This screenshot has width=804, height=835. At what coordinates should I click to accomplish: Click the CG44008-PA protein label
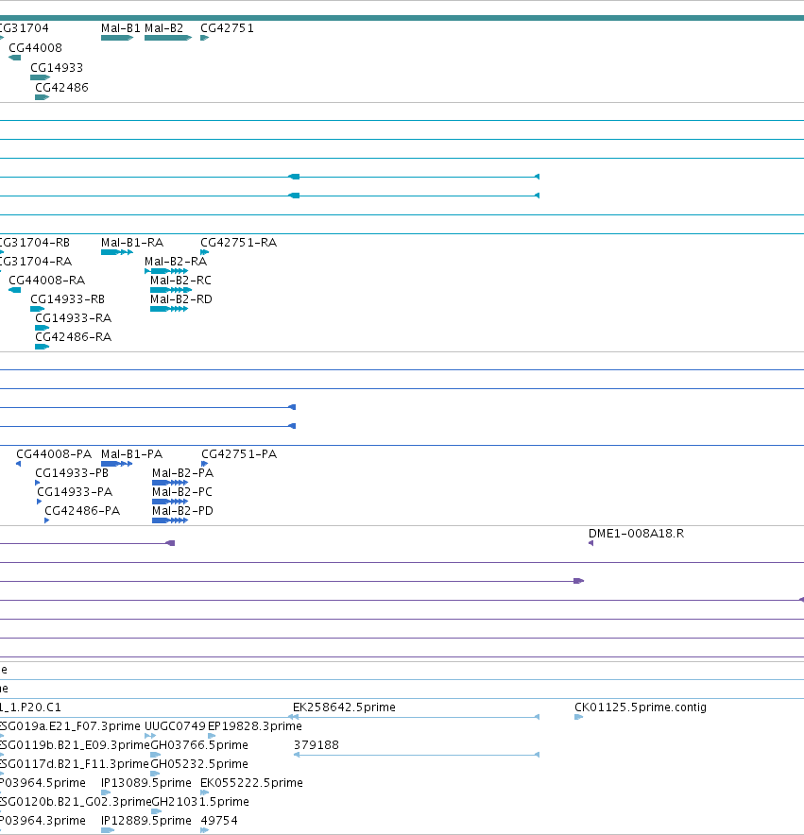point(54,454)
